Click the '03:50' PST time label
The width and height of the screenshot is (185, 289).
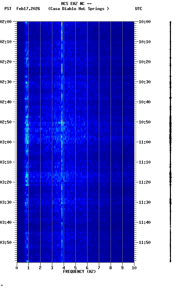point(6,243)
